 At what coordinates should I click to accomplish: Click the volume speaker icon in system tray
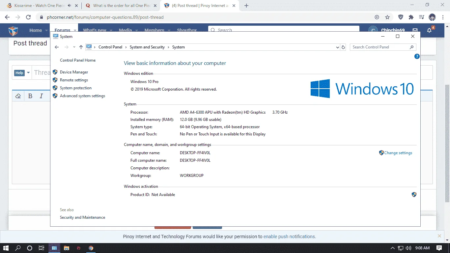pyautogui.click(x=408, y=248)
